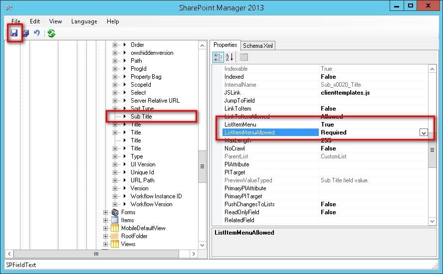Open the File menu
This screenshot has width=443, height=274.
point(16,21)
